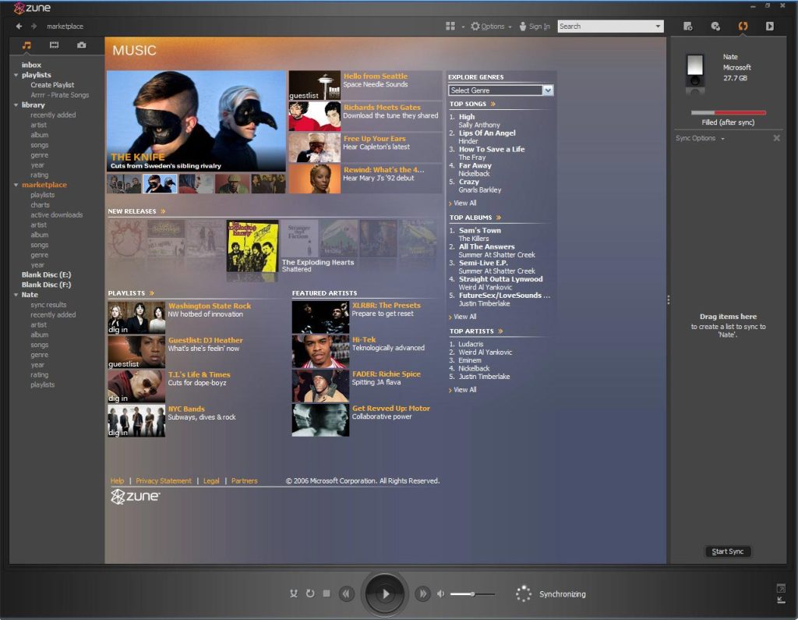
Task: Open the videos section icon
Action: tap(54, 45)
